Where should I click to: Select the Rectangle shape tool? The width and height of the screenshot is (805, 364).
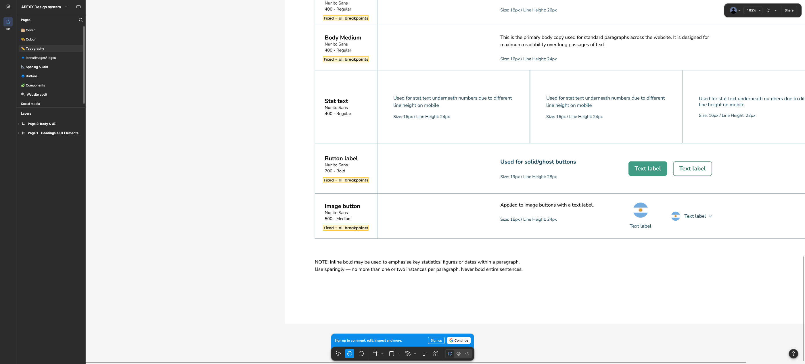coord(391,354)
